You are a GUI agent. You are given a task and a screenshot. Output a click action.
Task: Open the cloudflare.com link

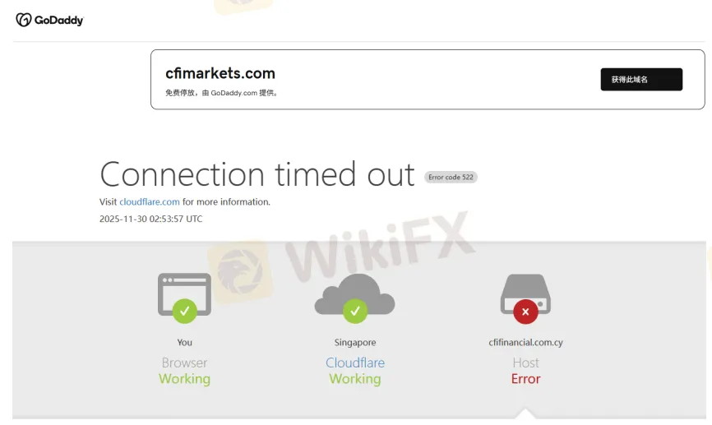click(150, 201)
